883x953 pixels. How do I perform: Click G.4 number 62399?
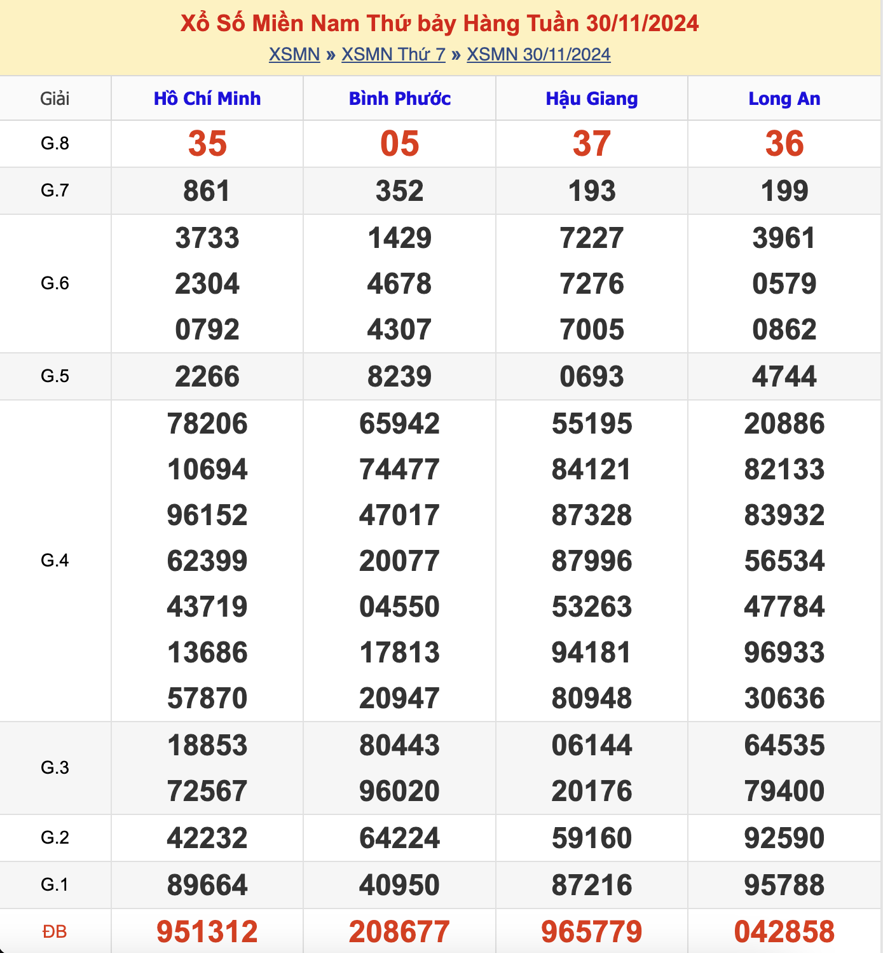[207, 561]
